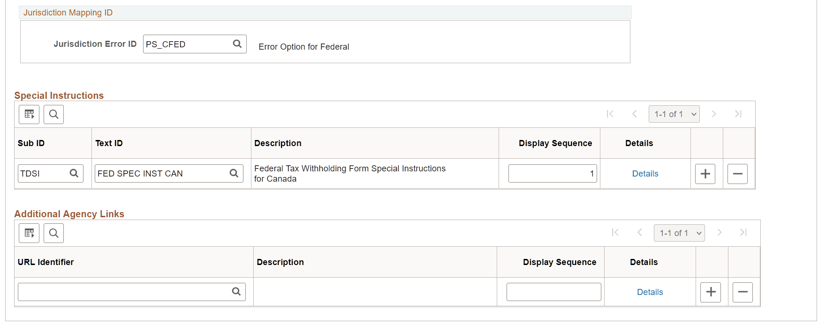
Task: Open Special Instructions grid personalize icon
Action: [x=29, y=114]
